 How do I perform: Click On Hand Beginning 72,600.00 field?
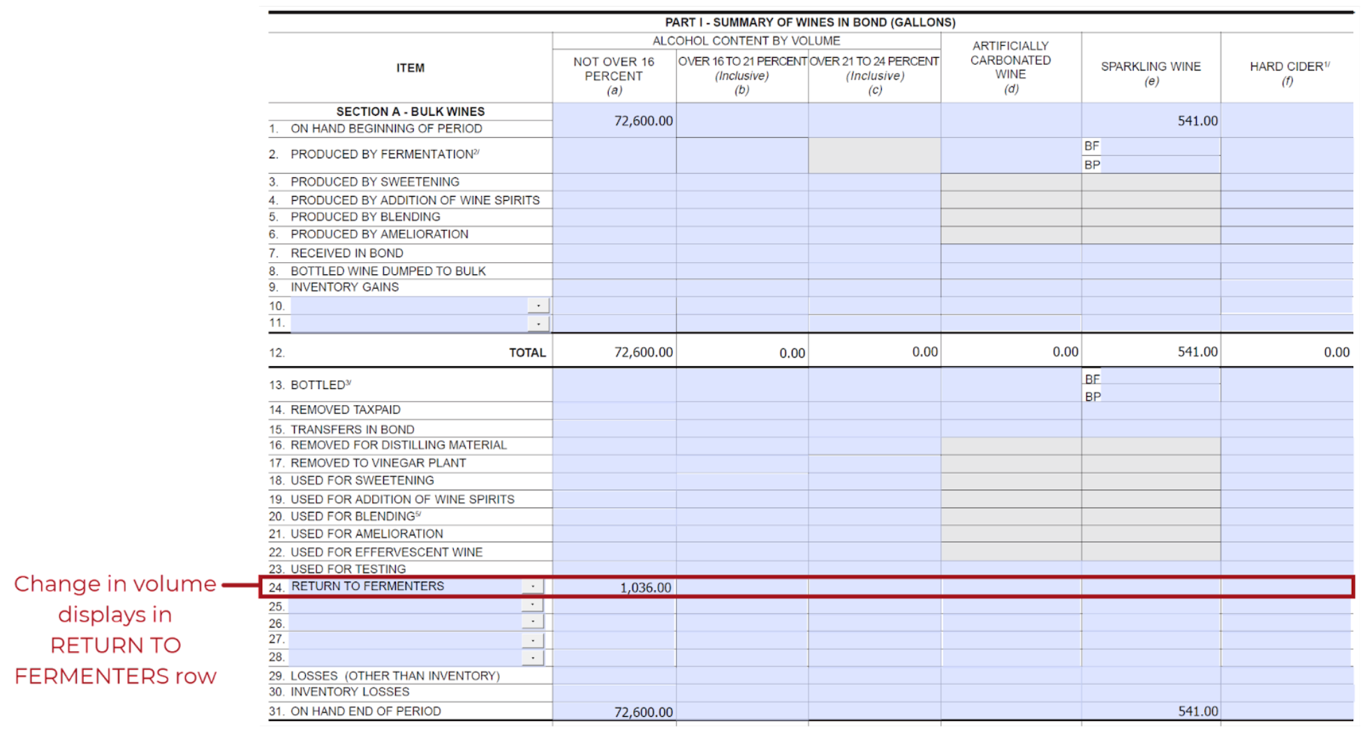pyautogui.click(x=614, y=121)
